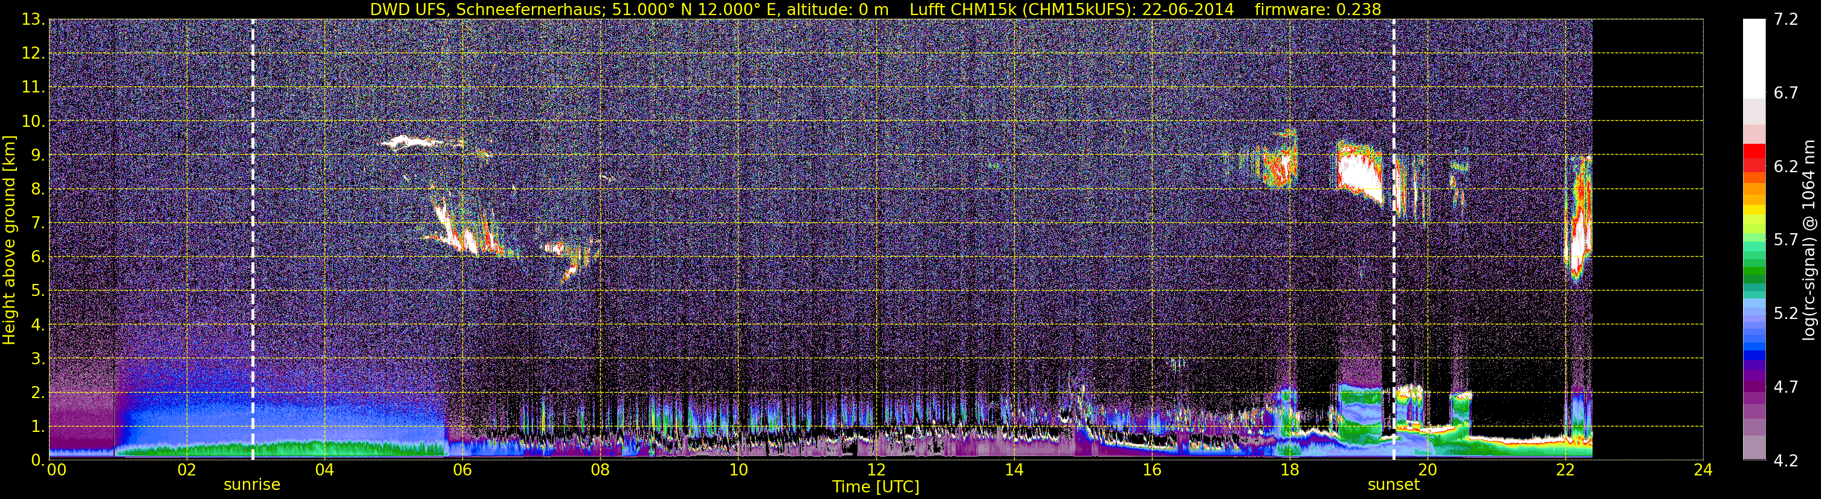Click the time axis tick '04'
This screenshot has width=1821, height=499.
(x=324, y=470)
